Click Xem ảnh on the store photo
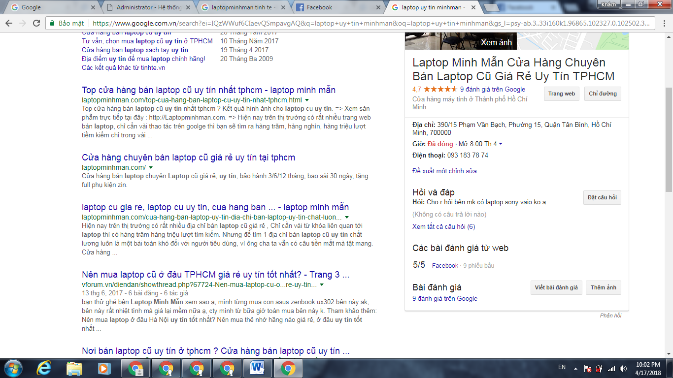Viewport: 673px width, 378px height. 497,42
